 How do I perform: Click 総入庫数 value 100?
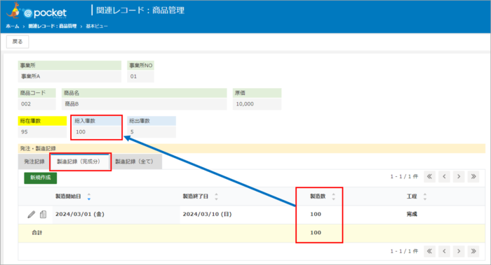coord(97,131)
